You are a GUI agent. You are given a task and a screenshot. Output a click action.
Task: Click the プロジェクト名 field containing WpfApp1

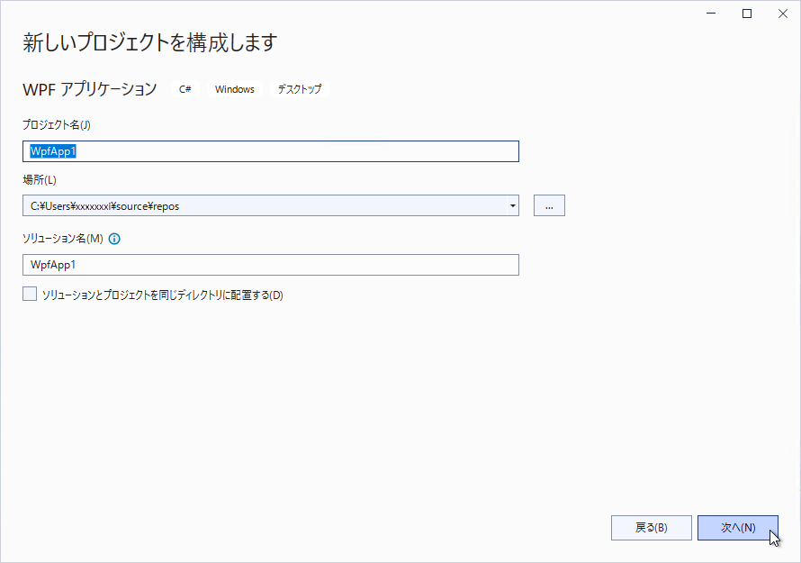pyautogui.click(x=271, y=151)
